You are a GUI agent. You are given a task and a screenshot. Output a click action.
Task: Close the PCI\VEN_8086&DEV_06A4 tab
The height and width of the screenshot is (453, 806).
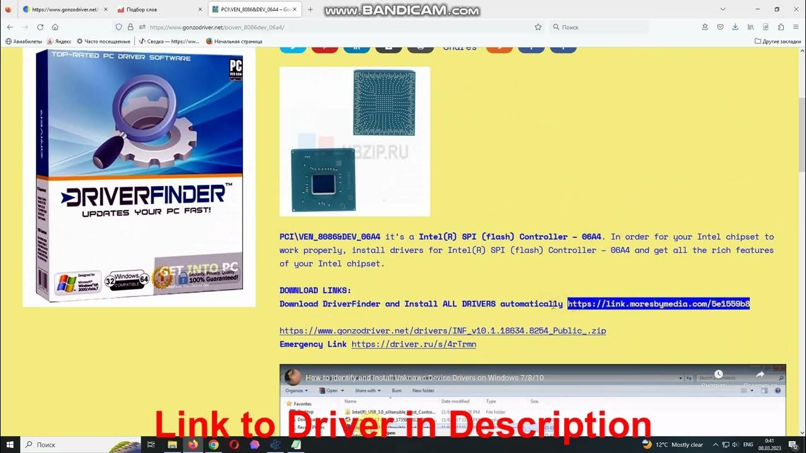(295, 9)
